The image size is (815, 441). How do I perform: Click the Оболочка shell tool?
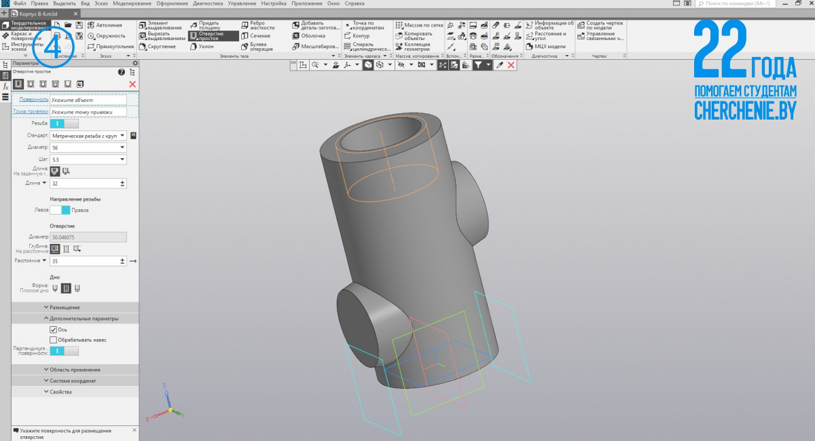coord(312,36)
